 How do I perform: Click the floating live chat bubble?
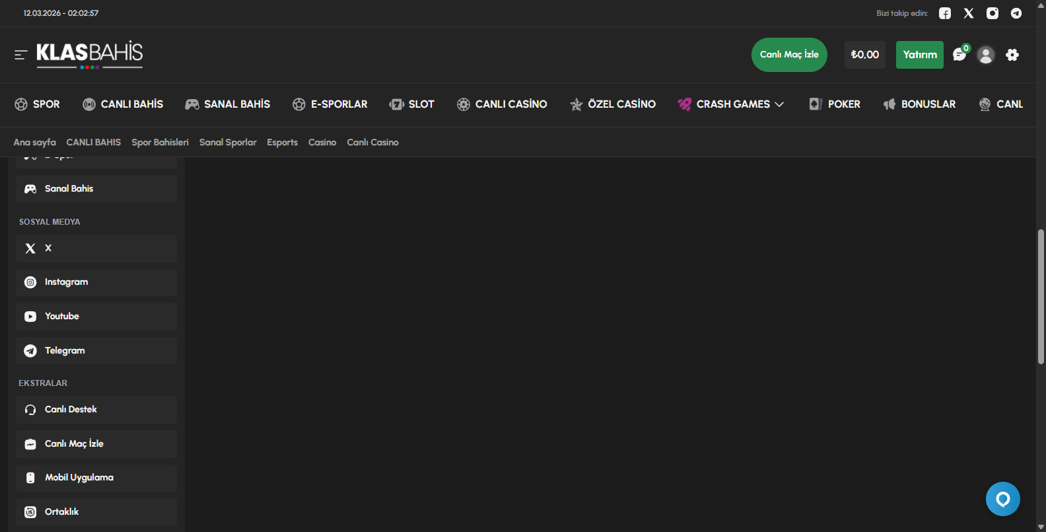click(1002, 499)
